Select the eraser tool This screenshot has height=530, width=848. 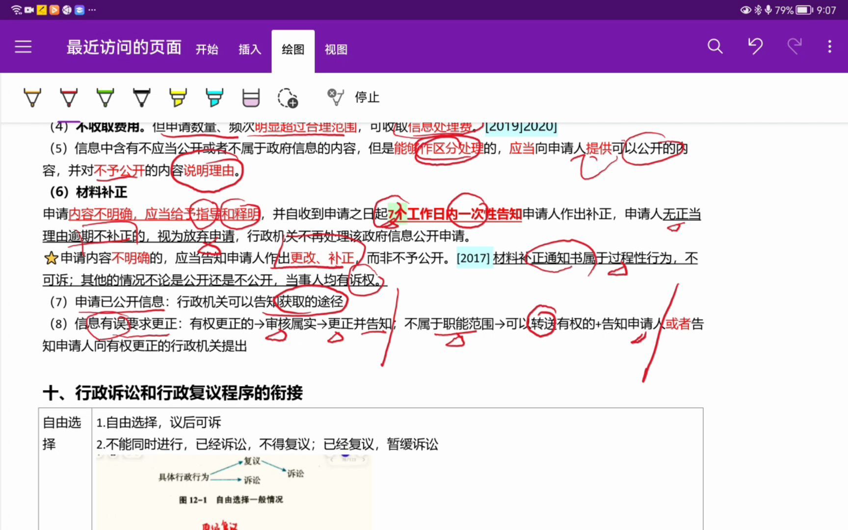click(251, 98)
